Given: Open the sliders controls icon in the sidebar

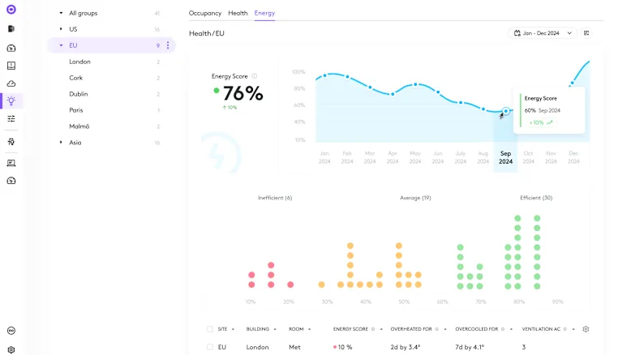Looking at the screenshot, I should 11,118.
